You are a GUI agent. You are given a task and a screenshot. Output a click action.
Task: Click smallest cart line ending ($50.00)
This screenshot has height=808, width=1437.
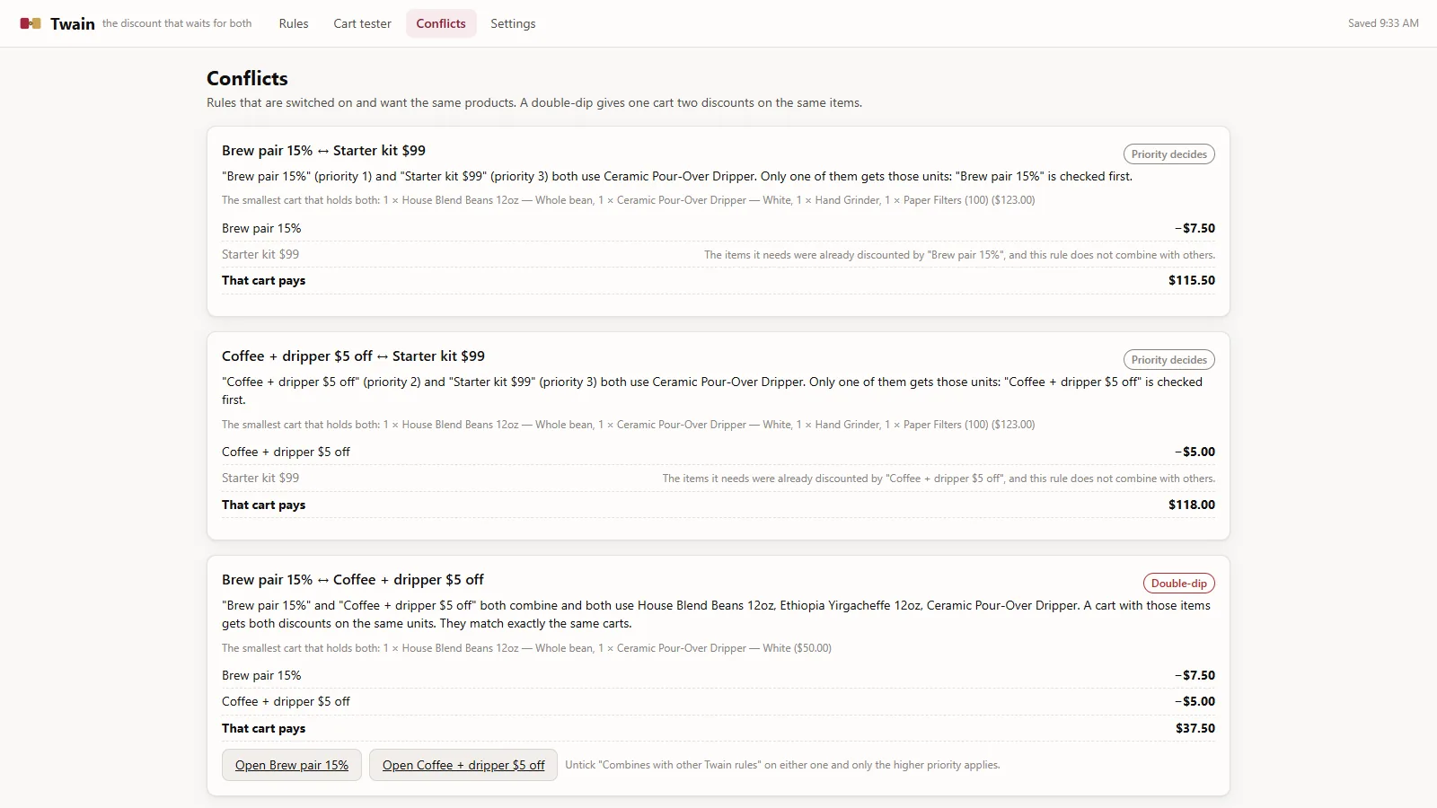[526, 648]
